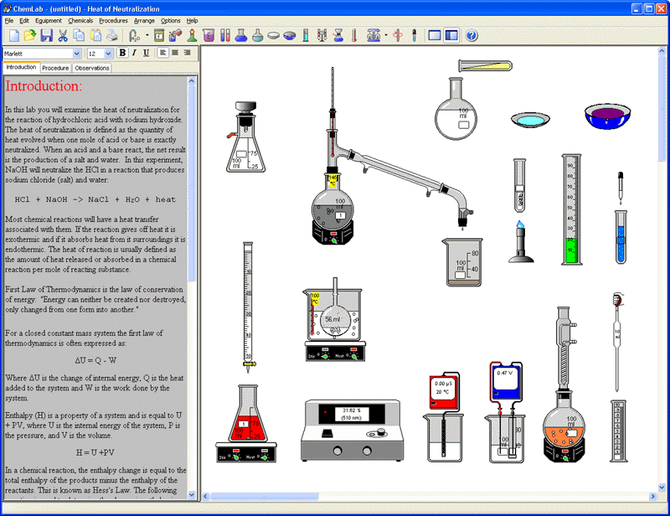Open the balance icon's dropdown arrow

385,35
